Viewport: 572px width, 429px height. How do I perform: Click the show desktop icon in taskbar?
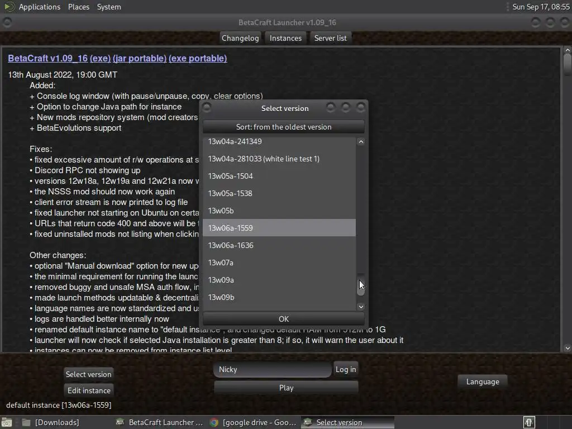tap(7, 422)
